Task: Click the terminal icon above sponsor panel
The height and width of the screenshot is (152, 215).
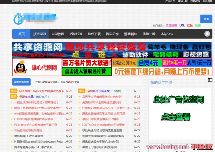Action: click(210, 80)
